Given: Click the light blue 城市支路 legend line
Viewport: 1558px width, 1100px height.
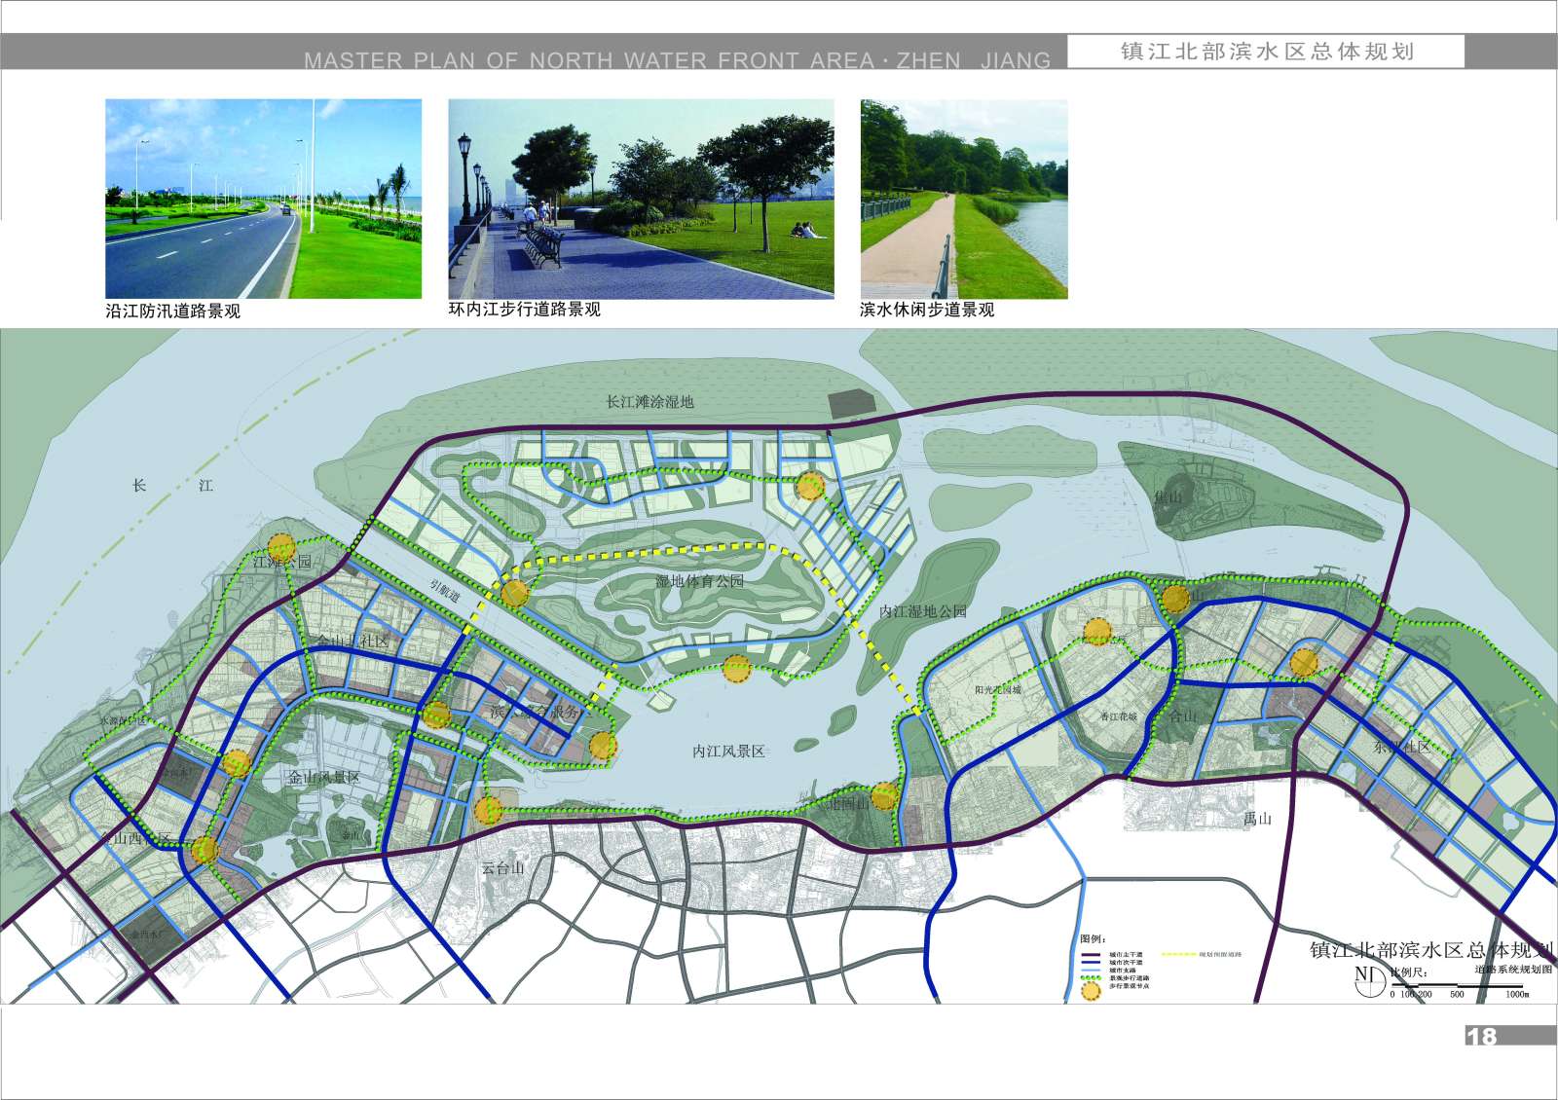Looking at the screenshot, I should [x=1091, y=971].
